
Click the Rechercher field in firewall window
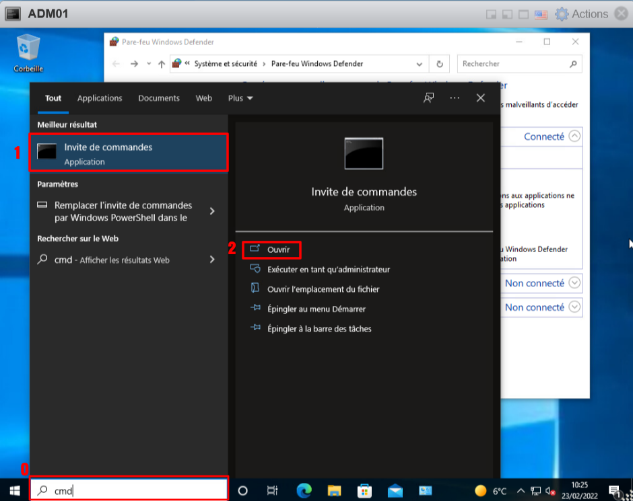pos(512,64)
